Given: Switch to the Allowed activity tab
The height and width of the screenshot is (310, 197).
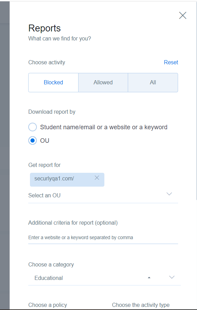Looking at the screenshot, I should (x=103, y=83).
